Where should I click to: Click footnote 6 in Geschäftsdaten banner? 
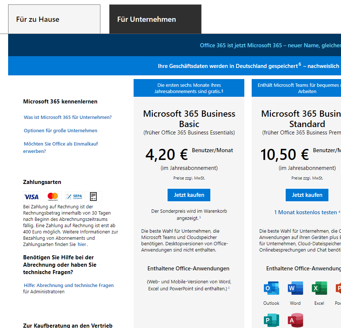300,64
